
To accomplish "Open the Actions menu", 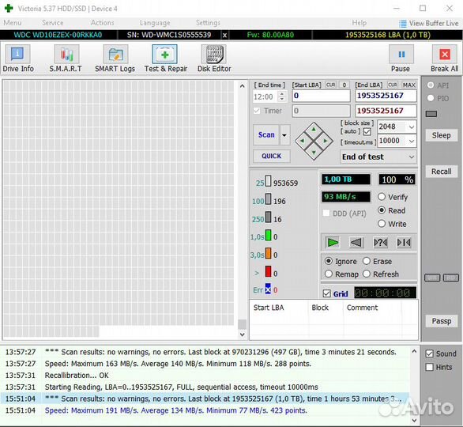I will click(102, 23).
